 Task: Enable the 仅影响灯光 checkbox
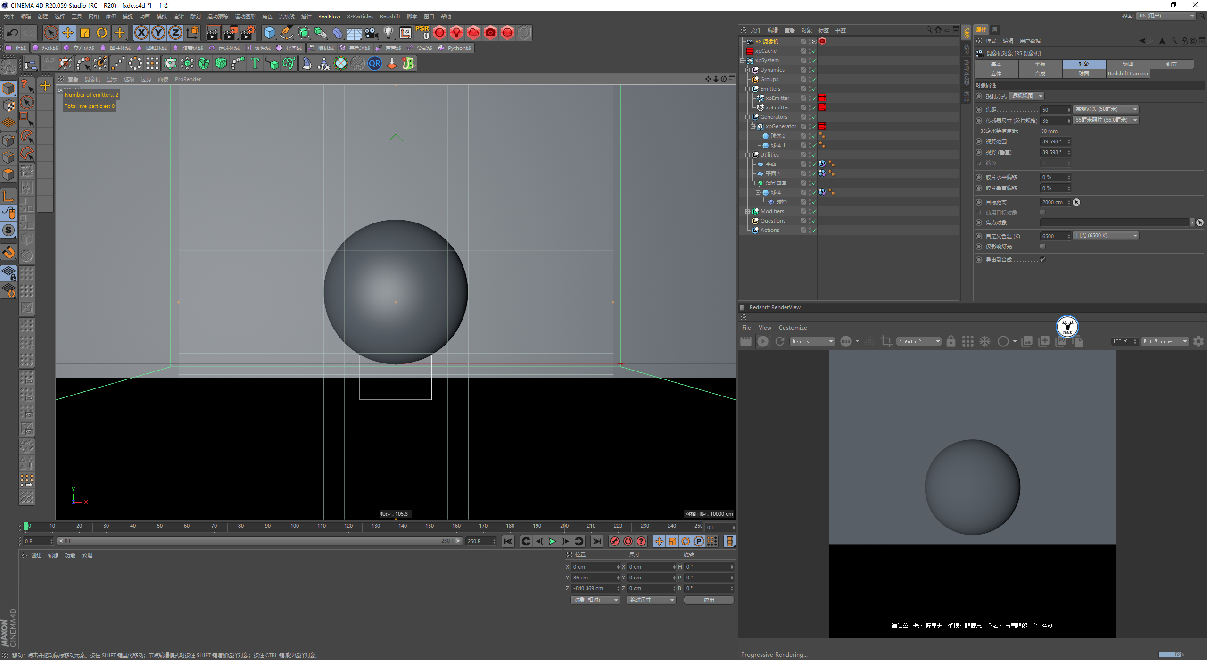[x=1042, y=247]
